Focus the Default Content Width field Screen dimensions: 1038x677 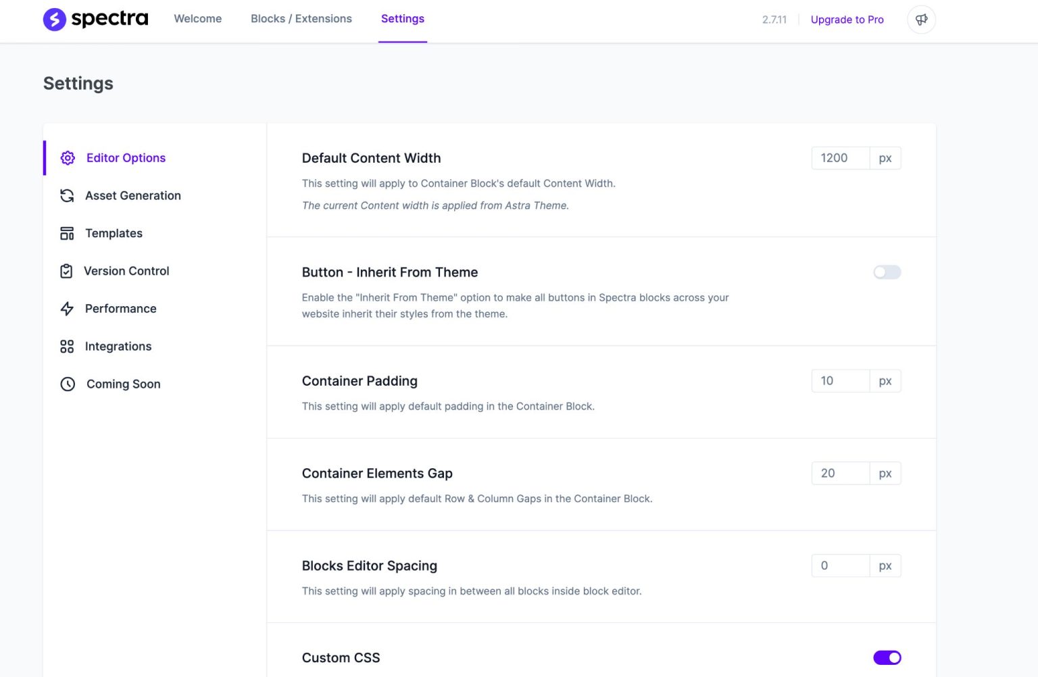840,158
